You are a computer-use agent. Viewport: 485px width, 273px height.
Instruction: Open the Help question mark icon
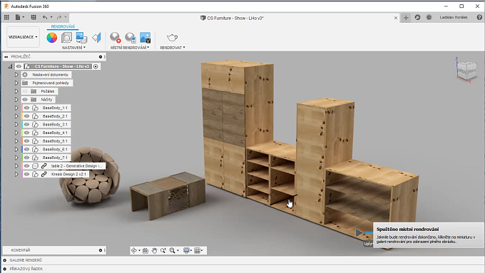[479, 18]
